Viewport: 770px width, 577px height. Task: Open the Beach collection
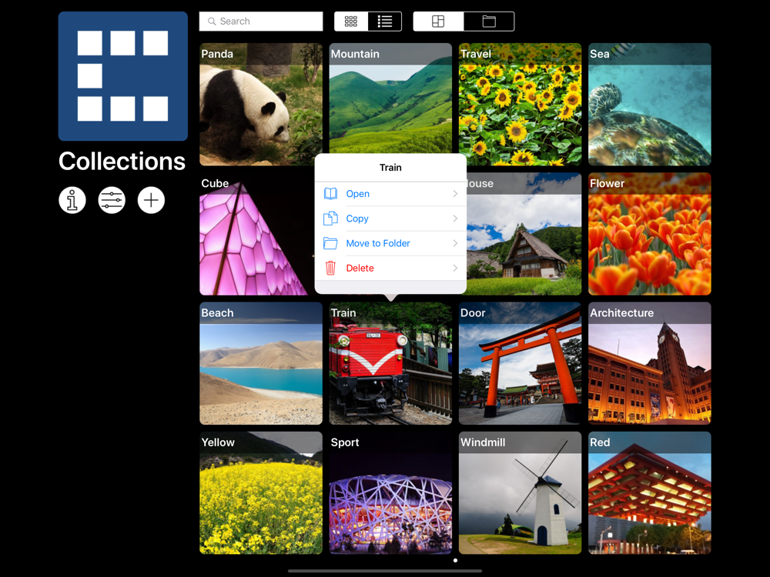pyautogui.click(x=261, y=364)
